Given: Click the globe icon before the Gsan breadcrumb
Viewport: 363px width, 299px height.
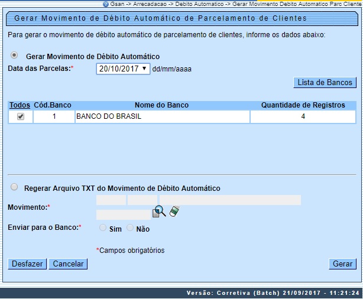Looking at the screenshot, I should [x=105, y=4].
